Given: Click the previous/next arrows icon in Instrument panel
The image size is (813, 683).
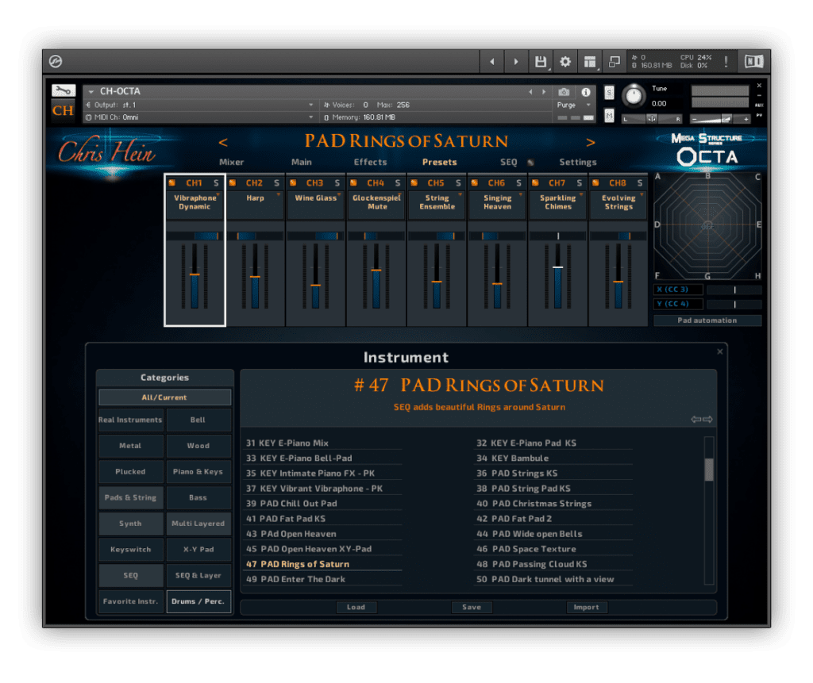Looking at the screenshot, I should click(x=702, y=419).
